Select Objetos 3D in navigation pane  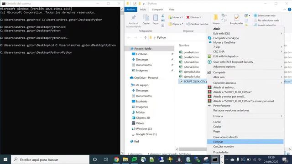143,118
